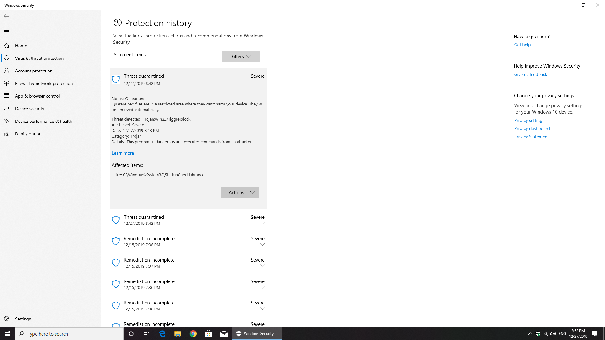The height and width of the screenshot is (340, 605).
Task: Click the Virus & threat protection shield icon
Action: click(x=7, y=58)
